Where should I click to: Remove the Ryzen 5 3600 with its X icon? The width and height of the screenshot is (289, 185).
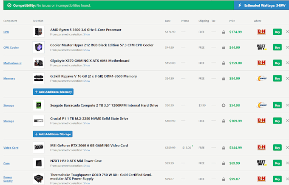[x=287, y=32]
